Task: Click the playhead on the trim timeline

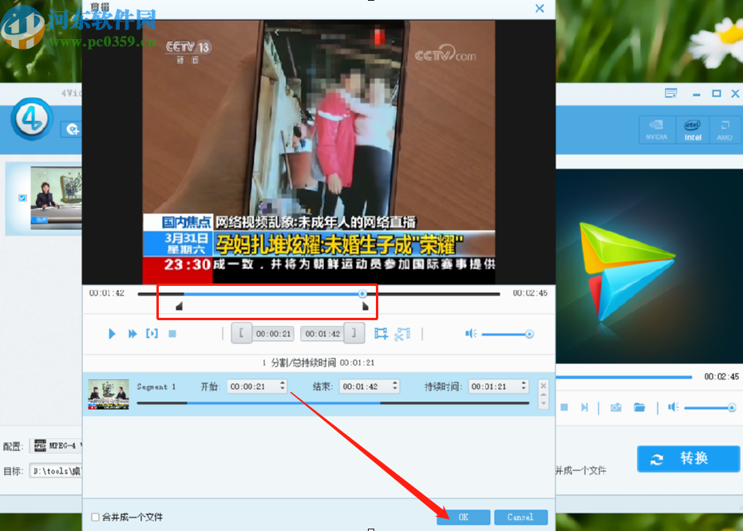Action: pyautogui.click(x=362, y=294)
